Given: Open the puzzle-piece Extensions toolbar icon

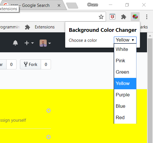Looking at the screenshot, I should pos(124,17).
